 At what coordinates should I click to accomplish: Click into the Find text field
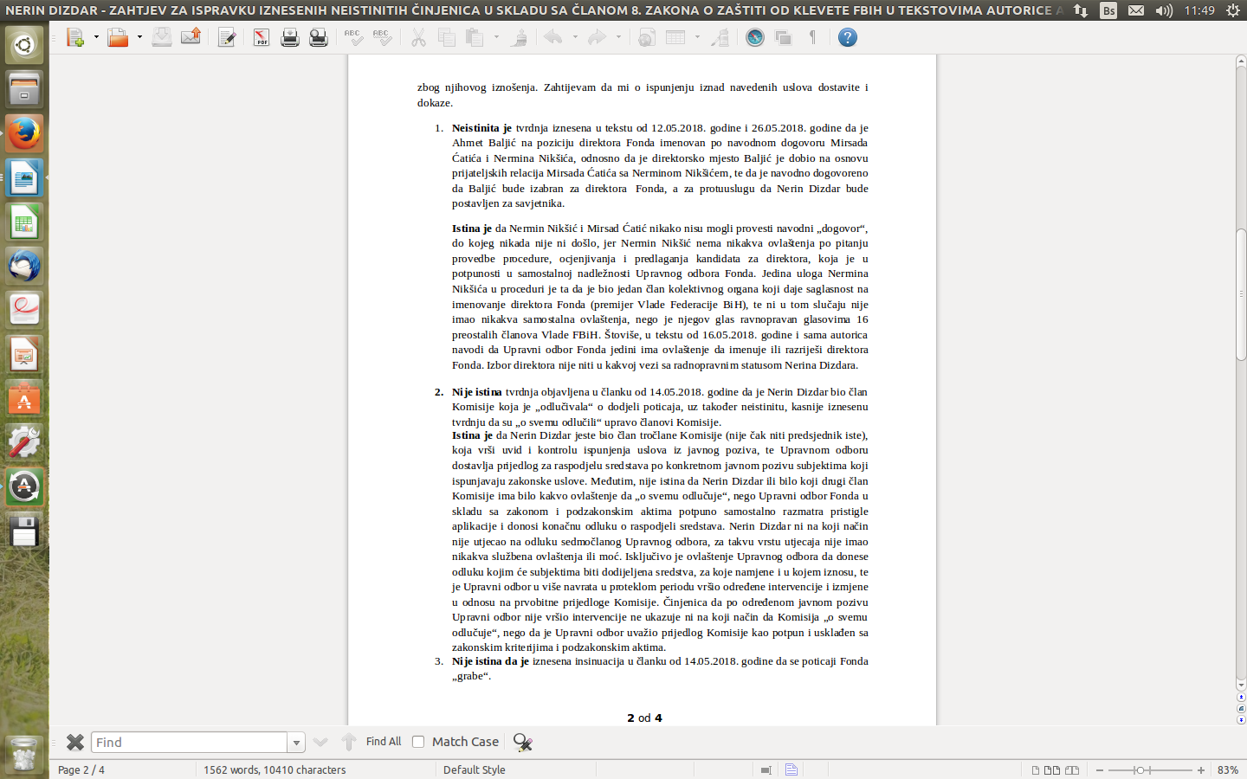coord(189,742)
